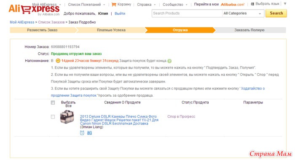Click the Отгрузка progress step
This screenshot has height=160, width=295.
tap(180, 30)
